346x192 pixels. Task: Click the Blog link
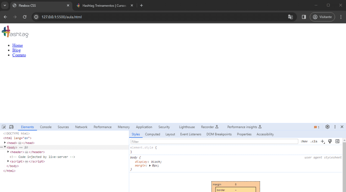click(x=16, y=50)
